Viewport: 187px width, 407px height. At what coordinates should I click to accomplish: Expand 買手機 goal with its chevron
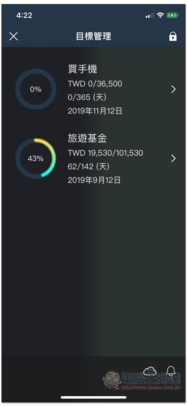(x=173, y=90)
